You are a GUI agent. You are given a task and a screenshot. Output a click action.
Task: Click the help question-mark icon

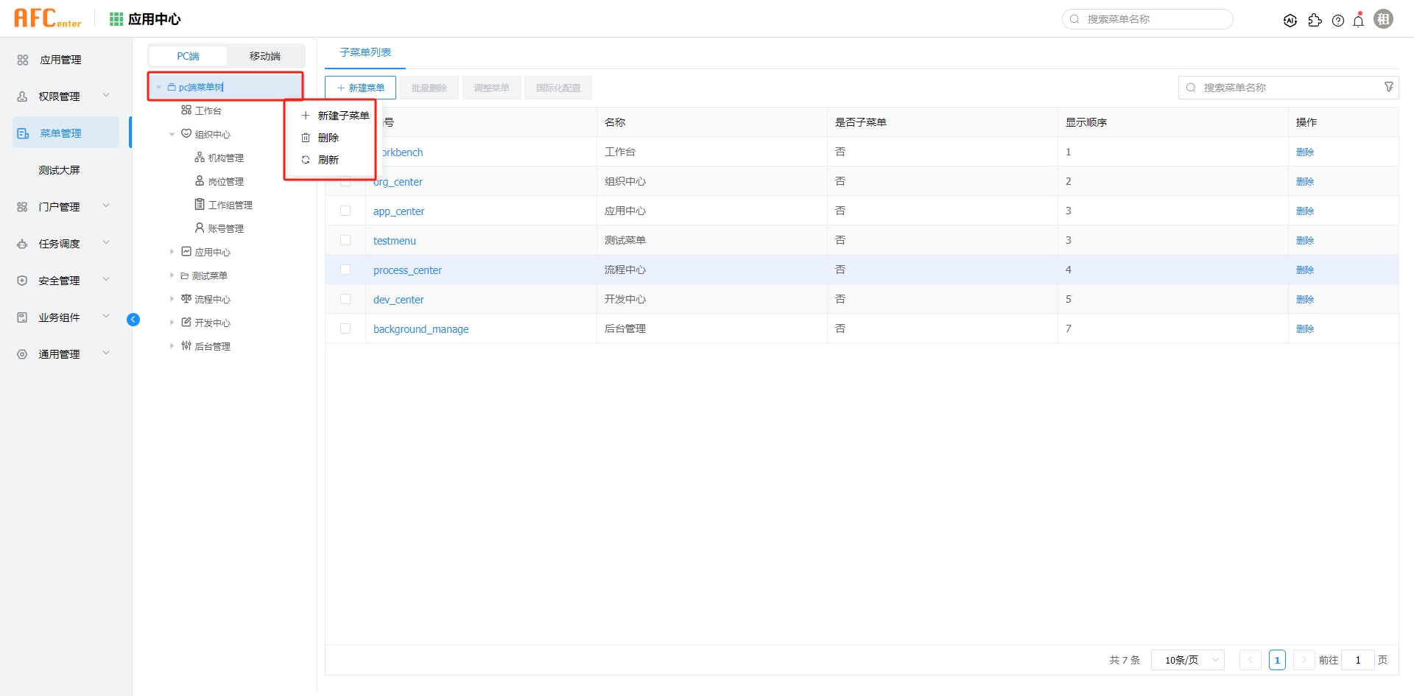tap(1338, 21)
